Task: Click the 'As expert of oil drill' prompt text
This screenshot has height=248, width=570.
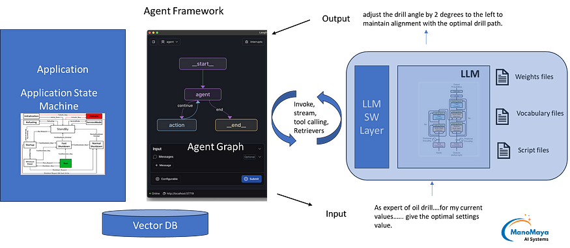Action: pos(428,217)
